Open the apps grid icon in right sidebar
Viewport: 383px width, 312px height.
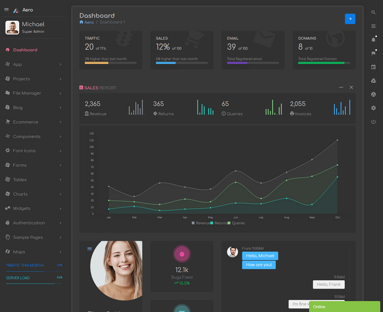[373, 26]
